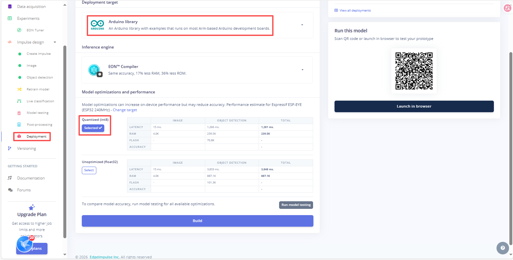Click the green dot beside Object detection
The height and width of the screenshot is (260, 513).
20,78
